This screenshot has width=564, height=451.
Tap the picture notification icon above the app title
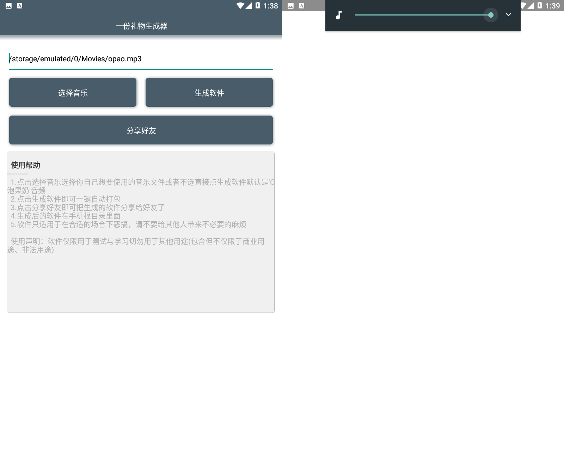click(x=9, y=6)
